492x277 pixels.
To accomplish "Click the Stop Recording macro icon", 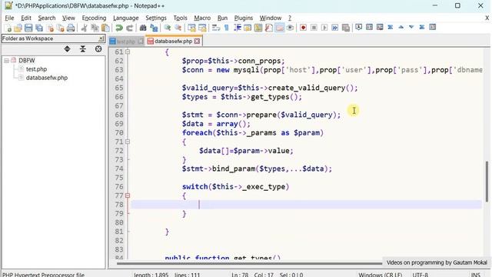I will 314,28.
